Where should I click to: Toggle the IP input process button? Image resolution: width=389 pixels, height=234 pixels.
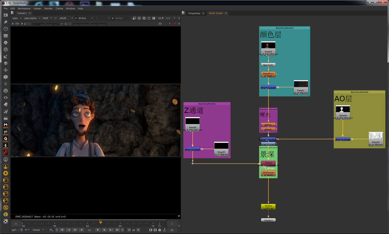[56, 18]
